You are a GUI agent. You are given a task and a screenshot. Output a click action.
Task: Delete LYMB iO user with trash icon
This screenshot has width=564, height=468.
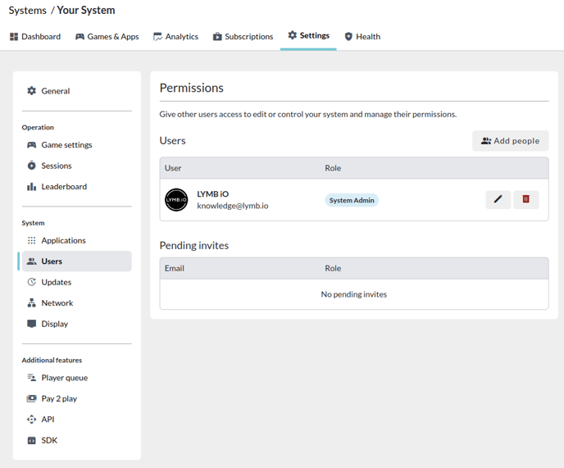525,200
